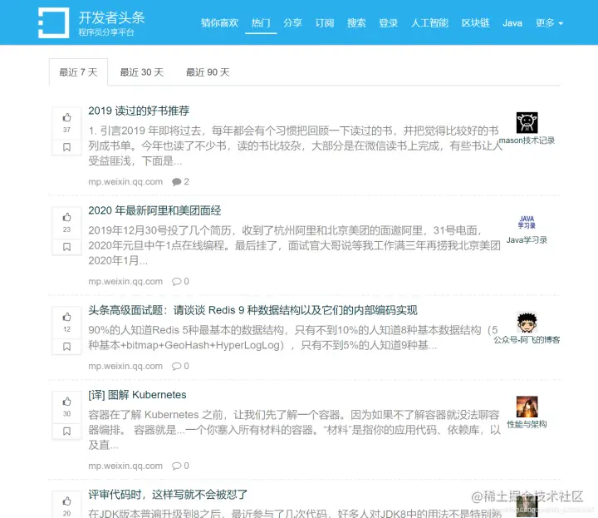This screenshot has width=598, height=518.
Task: Open the 头条高级面试题 Redis article title
Action: click(252, 310)
